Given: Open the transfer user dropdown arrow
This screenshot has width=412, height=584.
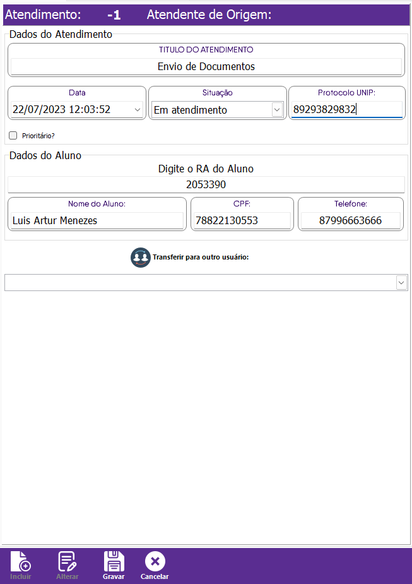Looking at the screenshot, I should point(401,283).
